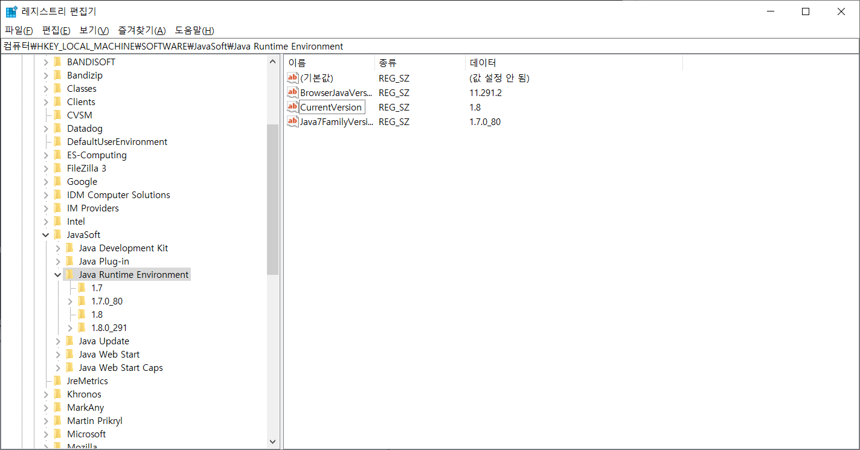This screenshot has width=860, height=450.
Task: Open the 편집(E) menu
Action: [56, 30]
